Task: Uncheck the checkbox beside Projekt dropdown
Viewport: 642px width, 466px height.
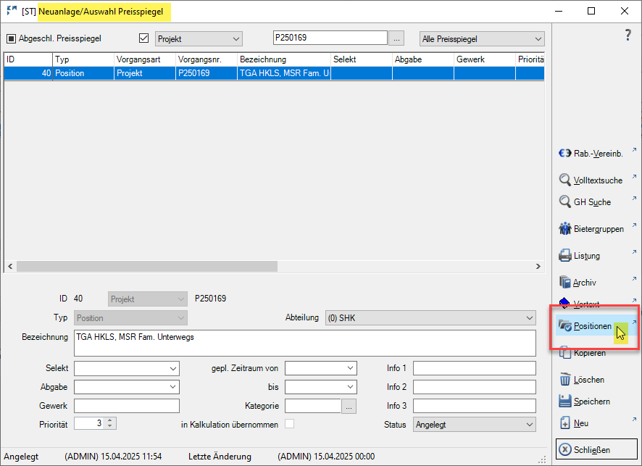Action: click(x=143, y=38)
